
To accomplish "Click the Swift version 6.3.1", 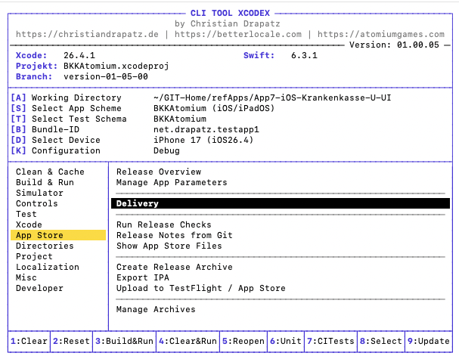I will pos(305,55).
